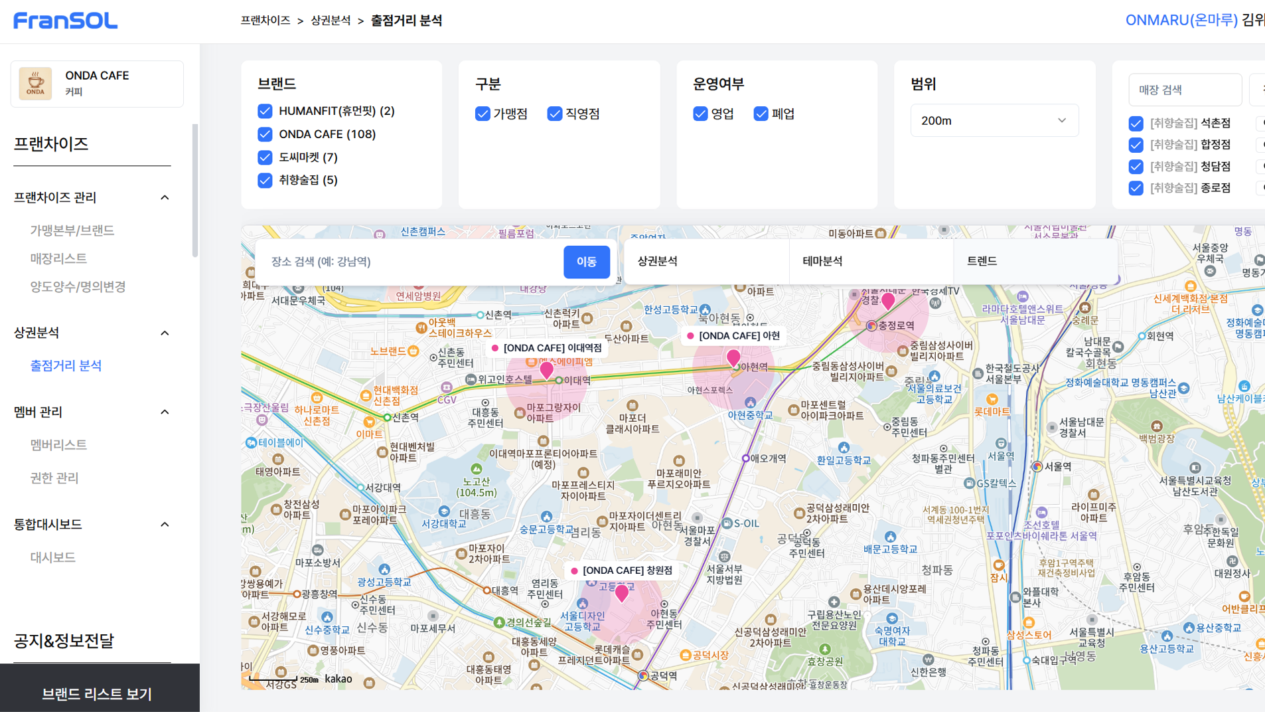Image resolution: width=1265 pixels, height=712 pixels.
Task: Click the blue 이동 button
Action: (x=587, y=262)
